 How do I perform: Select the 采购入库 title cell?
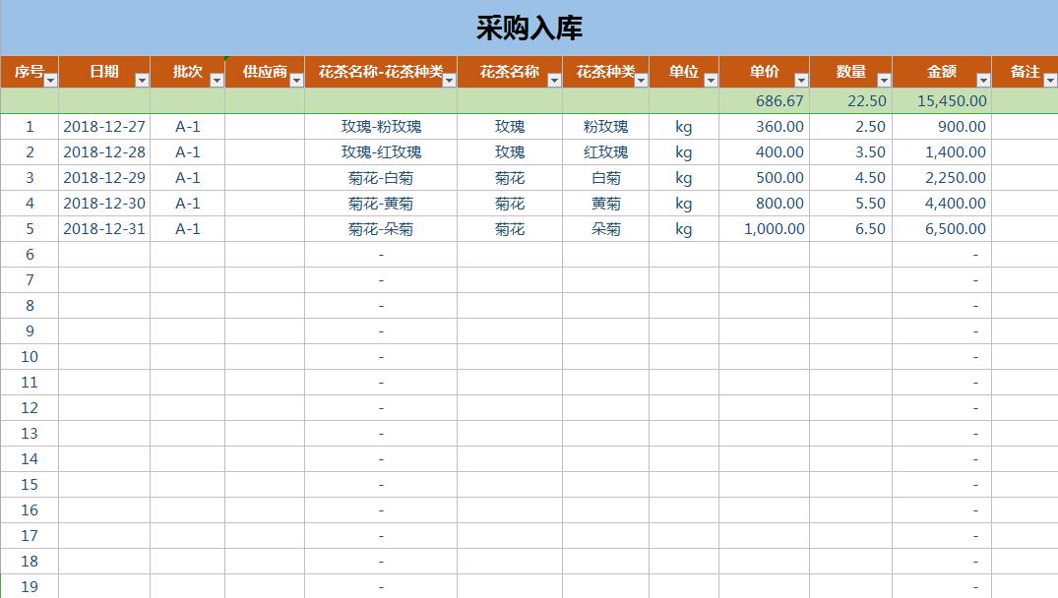tap(529, 25)
